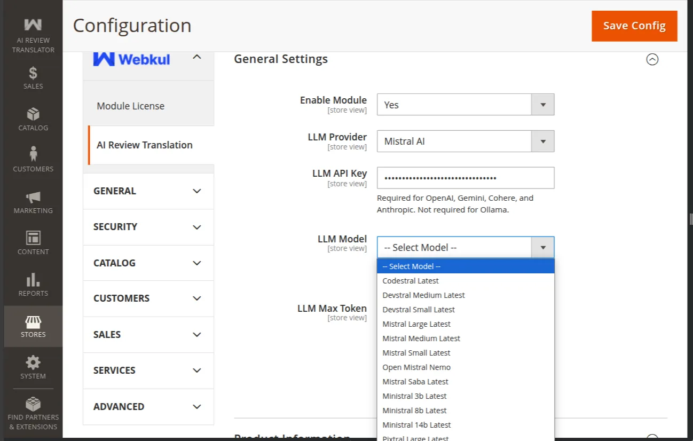Viewport: 693px width, 441px height.
Task: Choose Open Mistral Nemo model
Action: [466, 367]
